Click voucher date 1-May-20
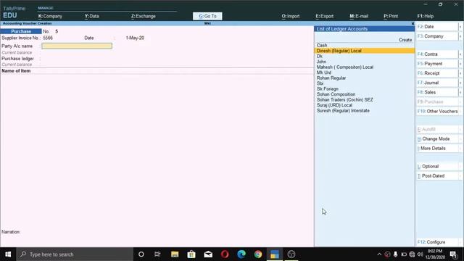The height and width of the screenshot is (261, 464). click(x=135, y=38)
